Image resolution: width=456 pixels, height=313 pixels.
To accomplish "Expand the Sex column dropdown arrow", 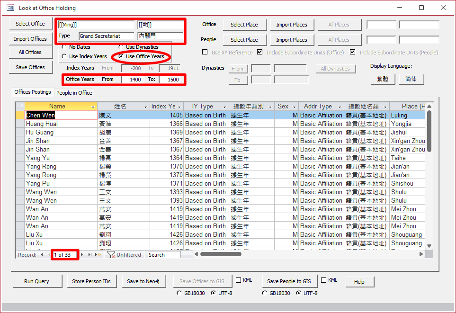I will click(x=294, y=107).
